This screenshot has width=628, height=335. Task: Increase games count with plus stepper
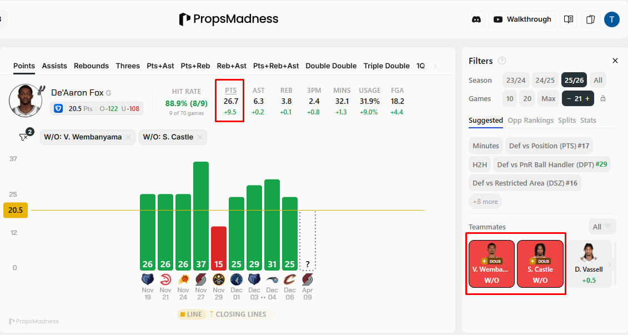coord(587,99)
